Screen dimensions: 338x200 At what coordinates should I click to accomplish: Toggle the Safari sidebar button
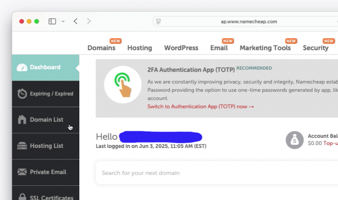52,21
